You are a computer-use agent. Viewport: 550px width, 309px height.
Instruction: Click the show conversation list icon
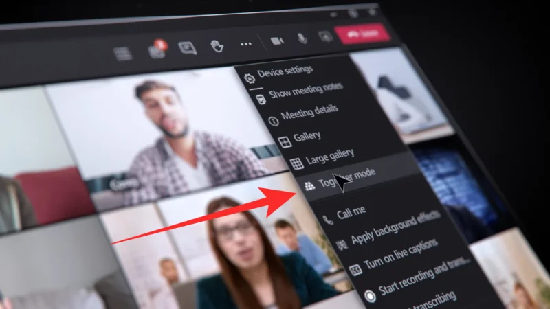(x=123, y=54)
